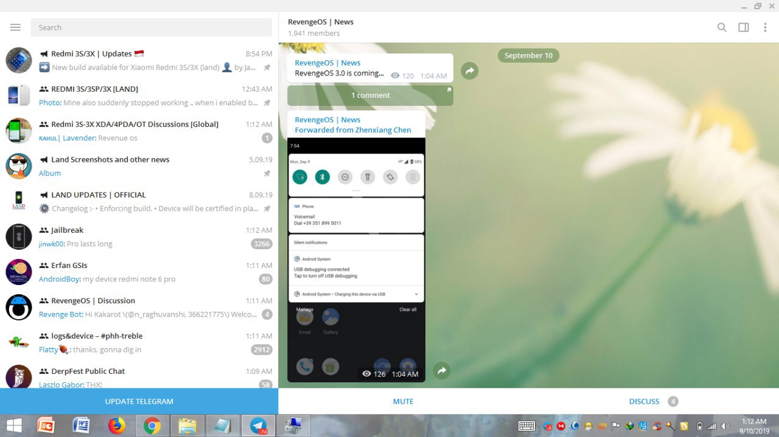Click Internet Download Manager tray icon

[x=629, y=426]
